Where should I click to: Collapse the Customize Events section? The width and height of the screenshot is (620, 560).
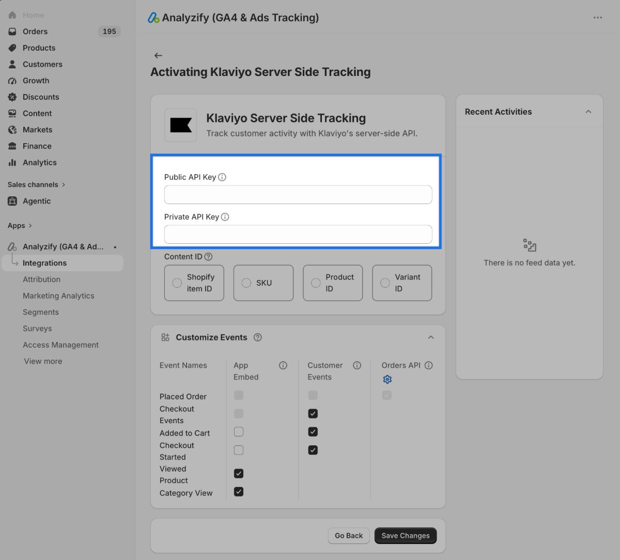point(431,337)
